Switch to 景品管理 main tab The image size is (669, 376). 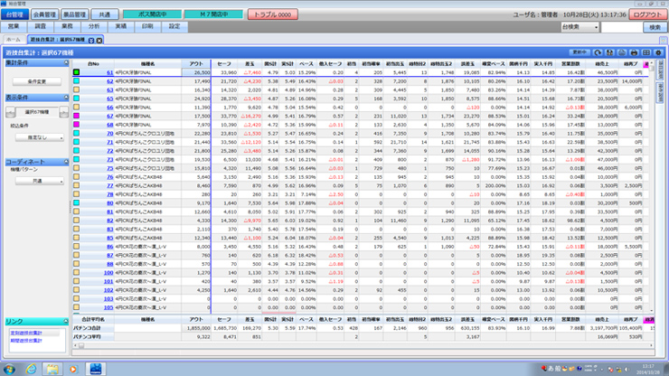pyautogui.click(x=75, y=14)
